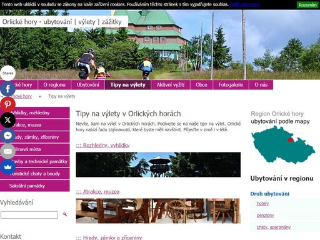Open the O nás menu item
Image resolution: width=320 pixels, height=240 pixels.
click(261, 85)
